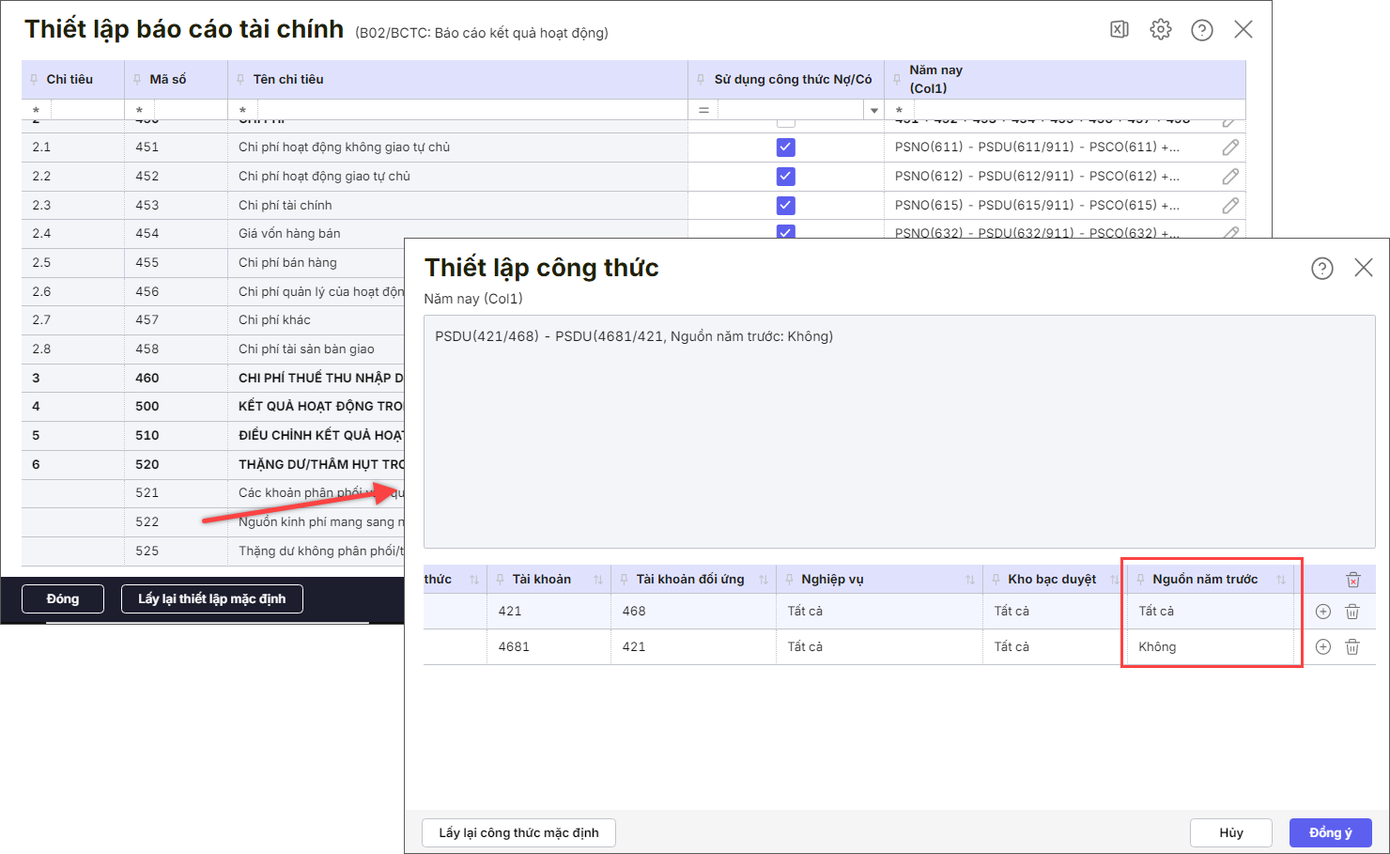Select row Chi phí hoạt động không giao tự chủ

pos(634,148)
